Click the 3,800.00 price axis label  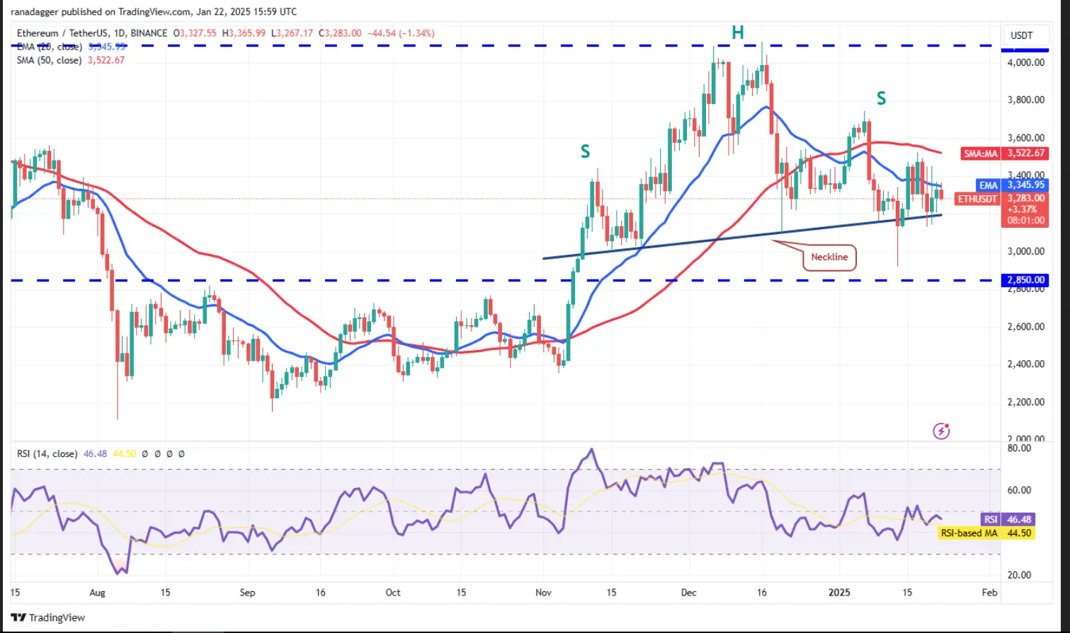1026,100
